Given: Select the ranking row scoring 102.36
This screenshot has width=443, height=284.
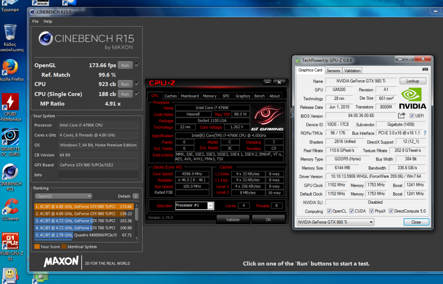Looking at the screenshot, I should pyautogui.click(x=84, y=221).
